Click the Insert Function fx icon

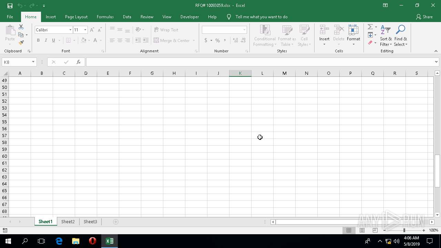pos(79,62)
